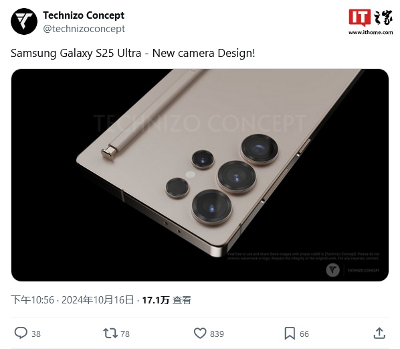Open the Galaxy S25 Ultra render image
400x349 pixels.
click(x=200, y=175)
